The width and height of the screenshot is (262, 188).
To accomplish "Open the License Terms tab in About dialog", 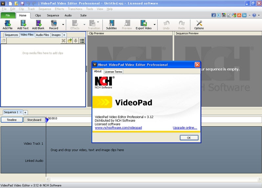I will click(x=113, y=72).
